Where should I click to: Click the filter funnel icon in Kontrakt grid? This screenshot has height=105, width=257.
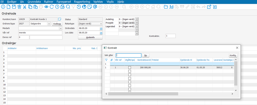click(x=106, y=60)
